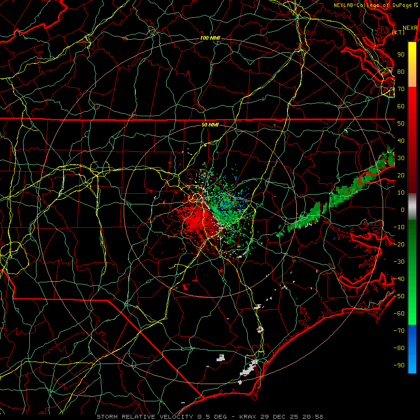Click the -60 scale label
Image resolution: width=420 pixels, height=420 pixels.
click(399, 314)
